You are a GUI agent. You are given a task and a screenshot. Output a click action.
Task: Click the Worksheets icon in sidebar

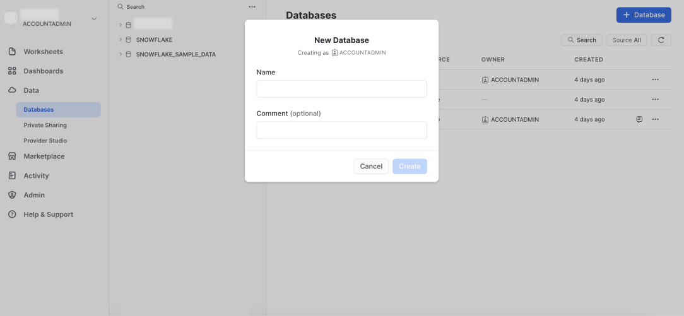[12, 52]
